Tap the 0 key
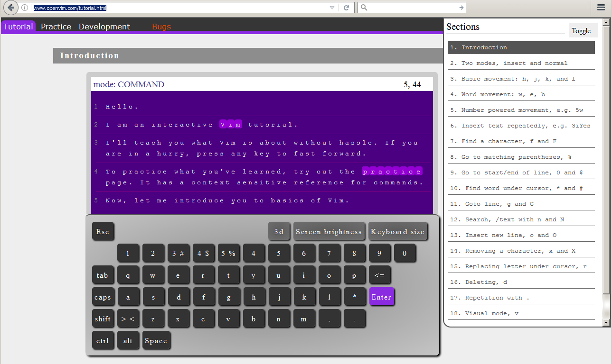This screenshot has width=612, height=364. 405,253
